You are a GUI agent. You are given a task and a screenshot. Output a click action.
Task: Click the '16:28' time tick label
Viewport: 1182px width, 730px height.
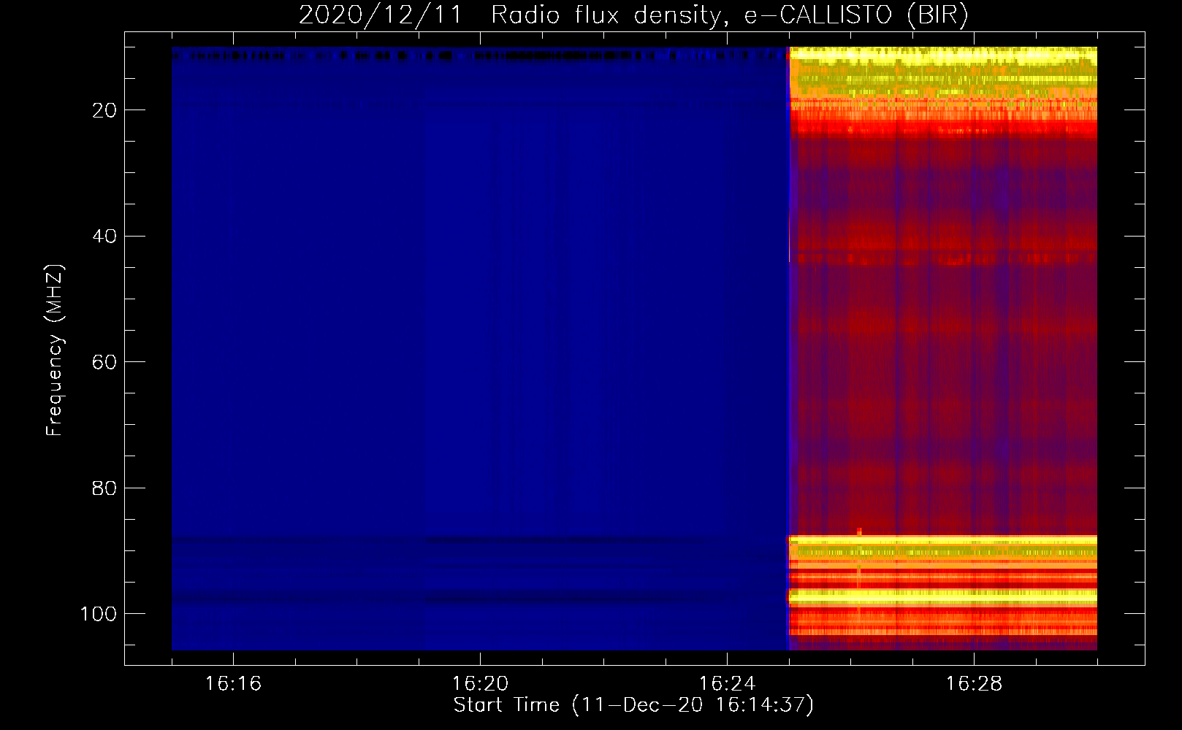pyautogui.click(x=974, y=683)
